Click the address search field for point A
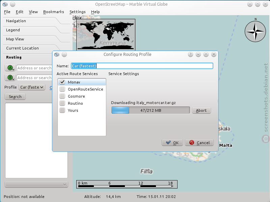Screen dimensions: 270x202 coord(34,68)
